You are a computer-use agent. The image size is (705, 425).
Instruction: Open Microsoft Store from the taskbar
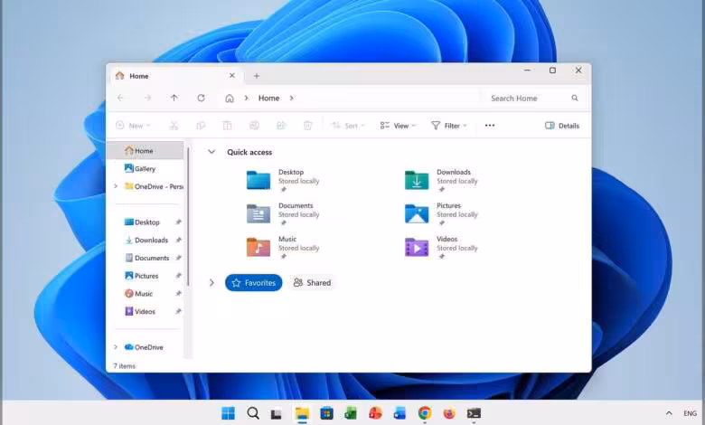(x=326, y=413)
